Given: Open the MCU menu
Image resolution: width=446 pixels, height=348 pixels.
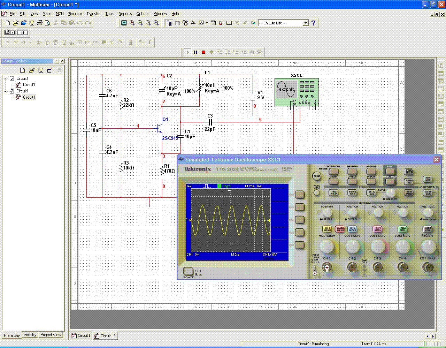Looking at the screenshot, I should click(60, 14).
